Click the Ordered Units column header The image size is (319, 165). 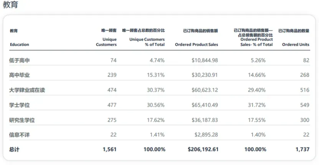[296, 45]
